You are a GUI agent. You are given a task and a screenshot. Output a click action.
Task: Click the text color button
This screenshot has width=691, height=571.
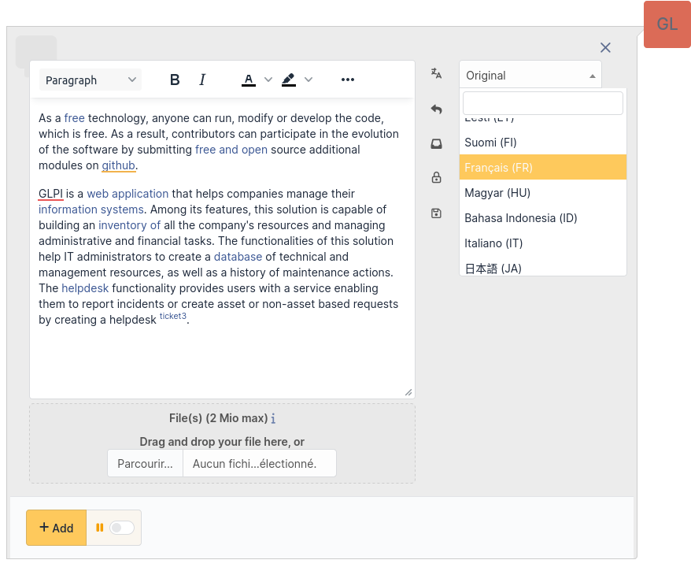coord(249,80)
